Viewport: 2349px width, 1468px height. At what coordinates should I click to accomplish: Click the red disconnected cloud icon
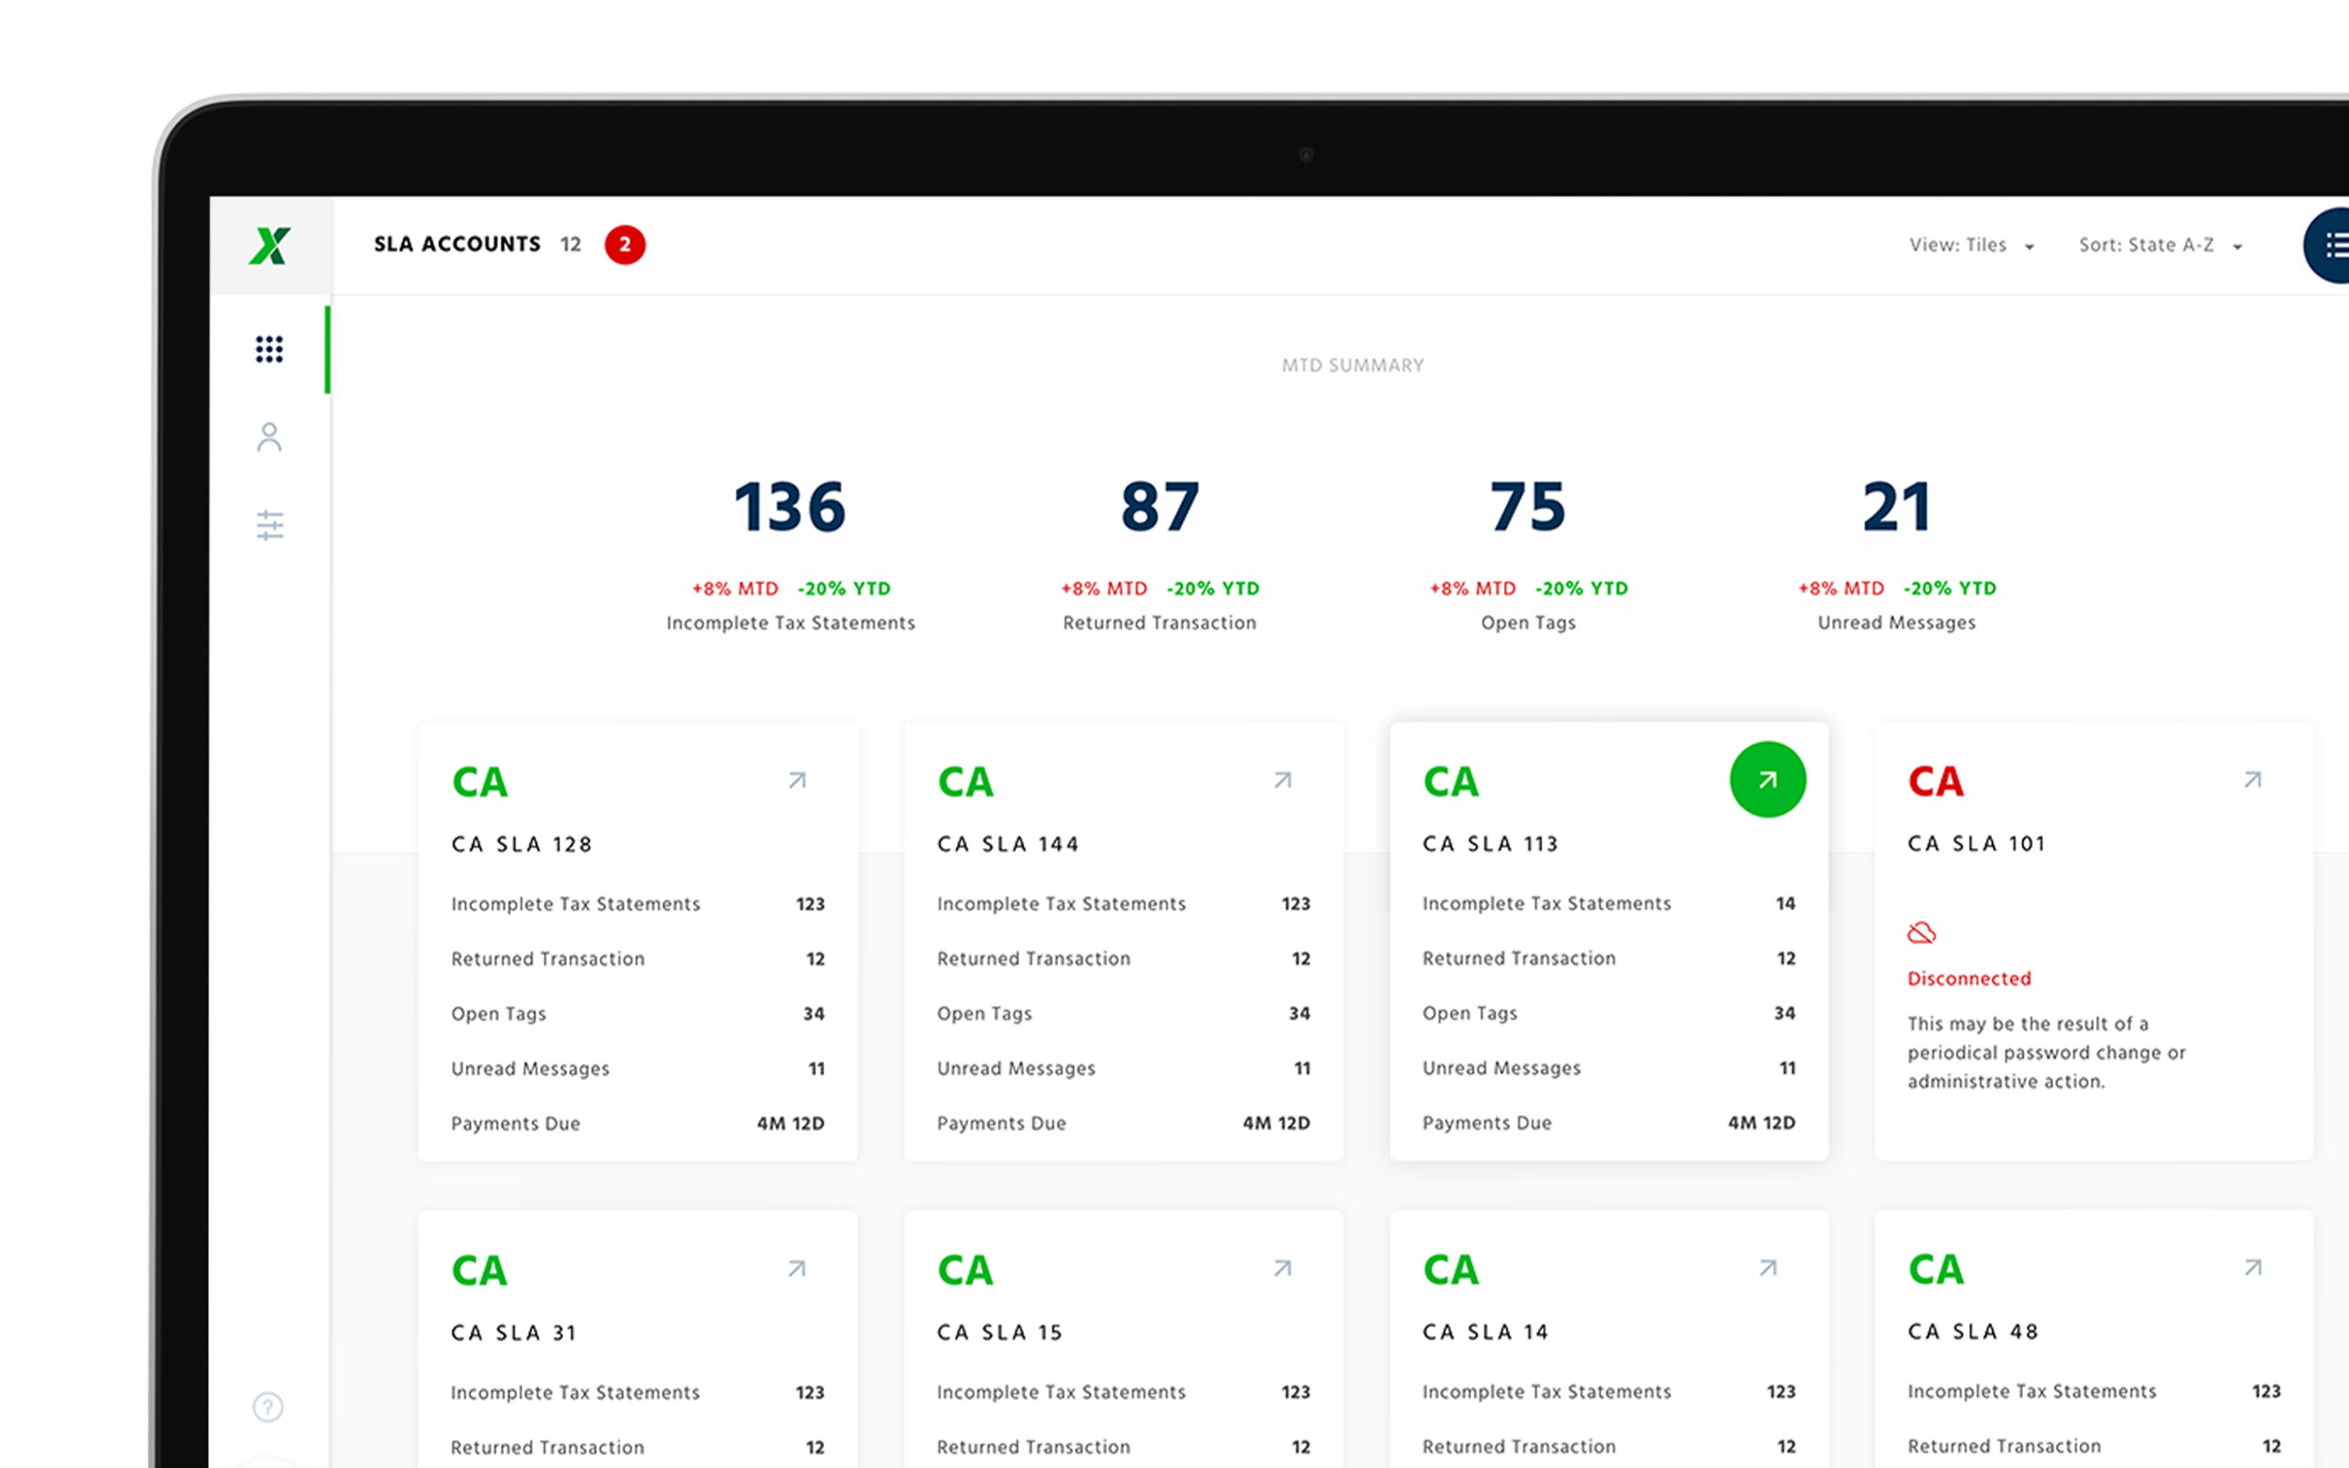click(x=1921, y=933)
